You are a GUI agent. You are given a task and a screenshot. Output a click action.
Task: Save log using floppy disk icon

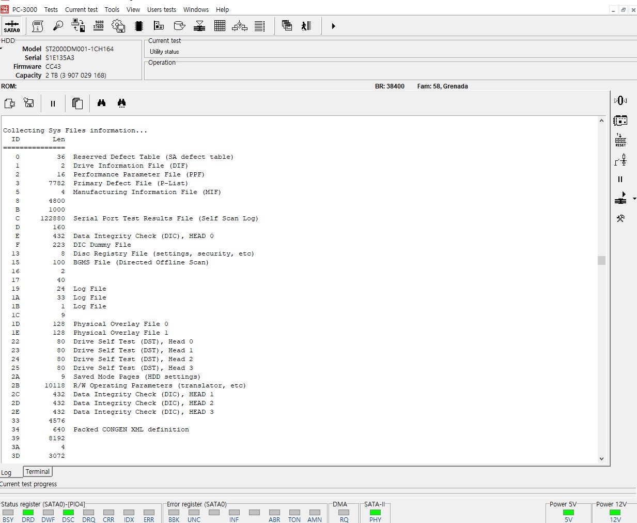[x=29, y=103]
